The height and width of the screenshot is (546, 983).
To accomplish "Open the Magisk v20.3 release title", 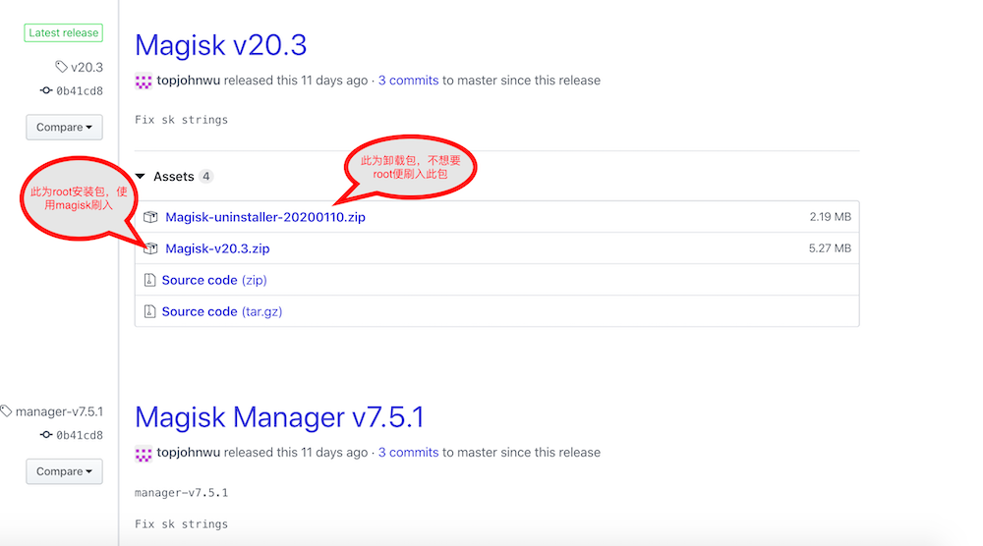I will pyautogui.click(x=220, y=45).
